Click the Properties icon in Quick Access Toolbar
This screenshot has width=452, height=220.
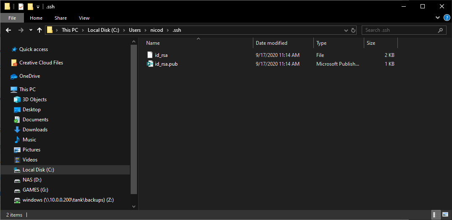(x=21, y=6)
